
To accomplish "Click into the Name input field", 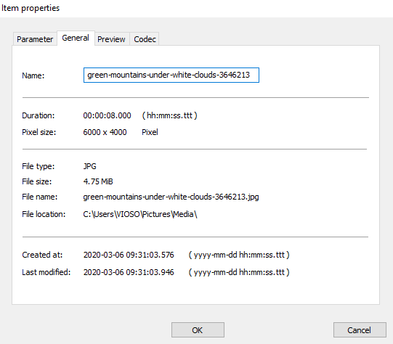I will (171, 75).
